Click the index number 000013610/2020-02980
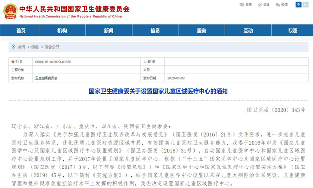This screenshot has width=313, height=188. tap(53, 62)
